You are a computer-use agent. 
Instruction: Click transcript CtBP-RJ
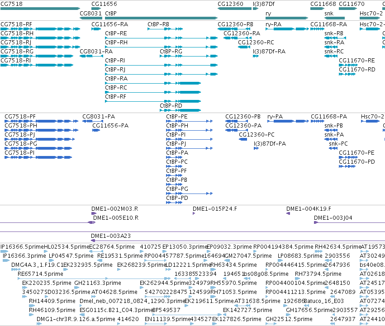pyautogui.click(x=162, y=75)
